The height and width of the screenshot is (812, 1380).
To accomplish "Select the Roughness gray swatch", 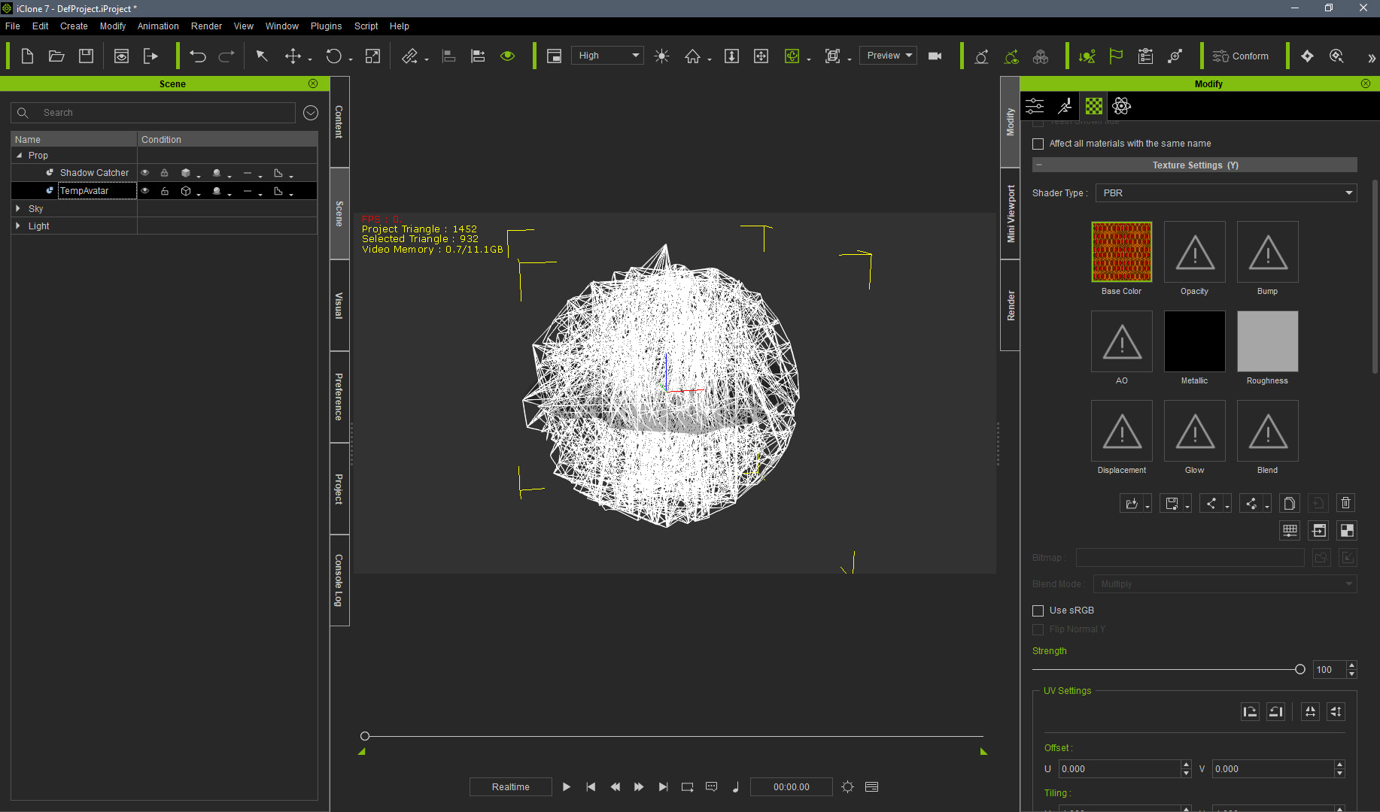I will click(x=1267, y=341).
